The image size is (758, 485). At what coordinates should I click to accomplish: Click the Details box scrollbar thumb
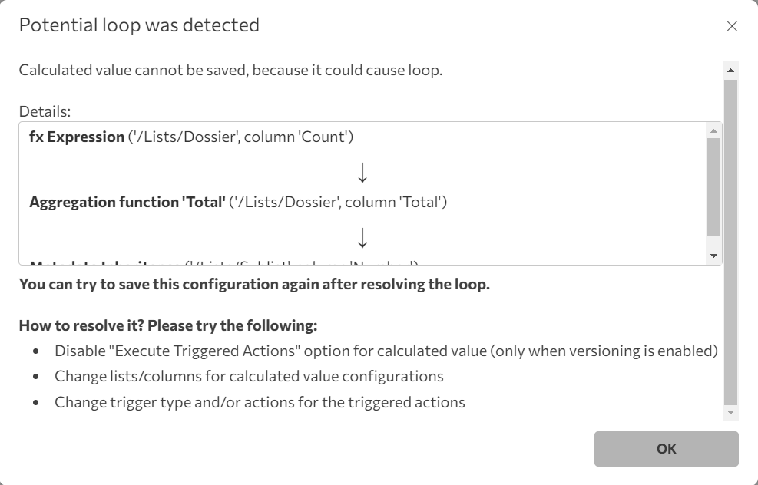pyautogui.click(x=714, y=186)
